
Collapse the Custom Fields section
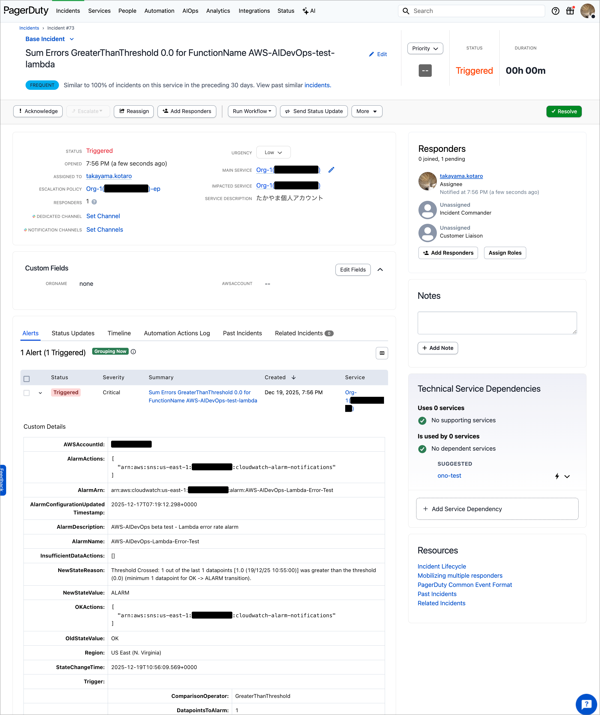pyautogui.click(x=380, y=270)
